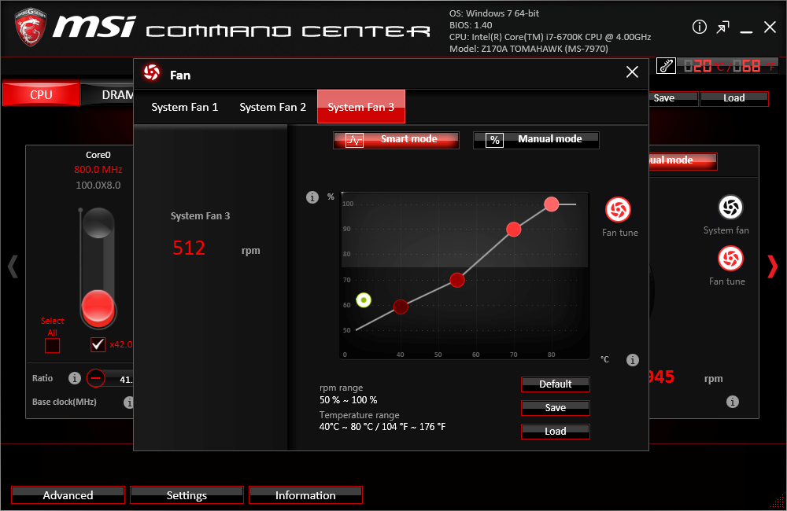Click the detach window arrow icon
This screenshot has width=787, height=511.
click(x=722, y=27)
